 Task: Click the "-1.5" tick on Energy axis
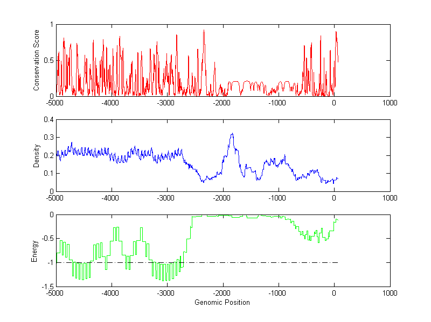[46, 287]
